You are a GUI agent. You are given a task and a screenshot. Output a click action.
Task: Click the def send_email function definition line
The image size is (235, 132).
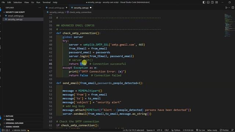click(100, 83)
